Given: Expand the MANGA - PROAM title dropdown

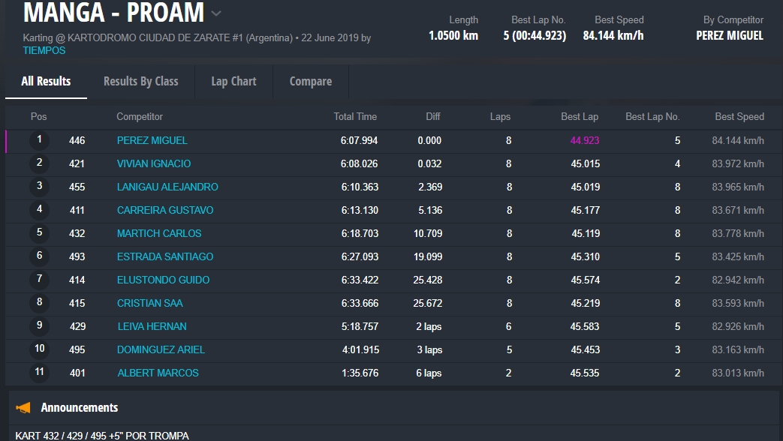Looking at the screenshot, I should [216, 13].
